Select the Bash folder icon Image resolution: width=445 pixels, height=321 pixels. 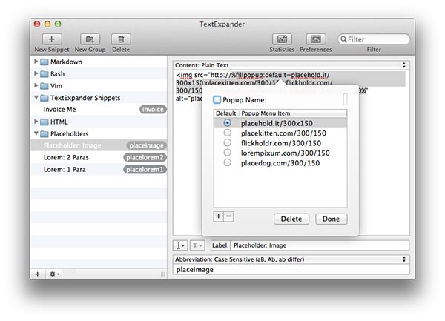[44, 74]
